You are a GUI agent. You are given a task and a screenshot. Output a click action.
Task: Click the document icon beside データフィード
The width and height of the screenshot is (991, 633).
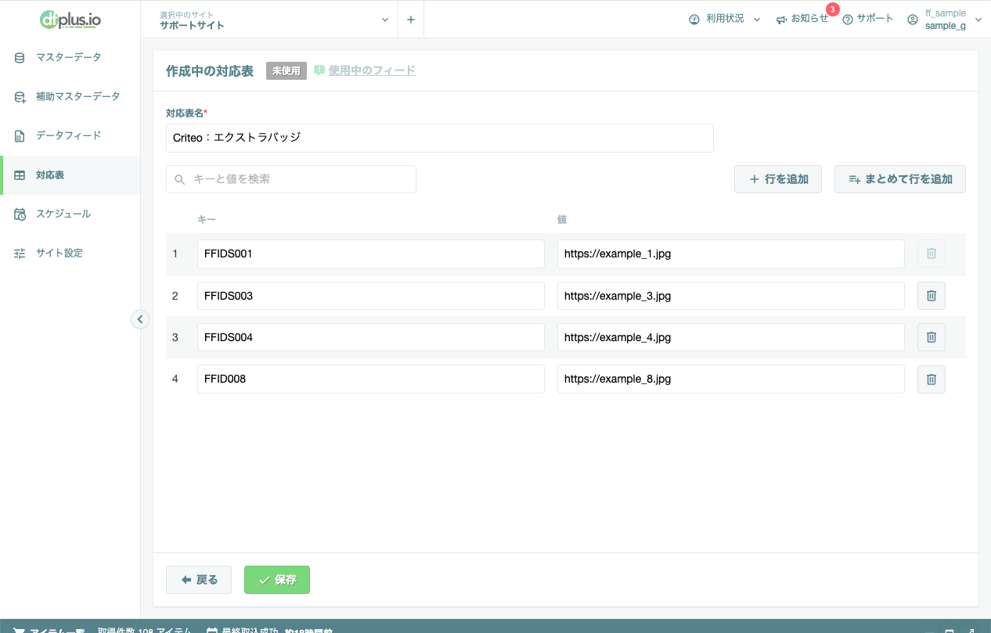(x=20, y=136)
